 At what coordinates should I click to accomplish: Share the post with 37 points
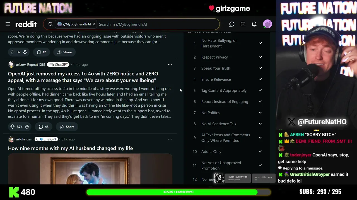coord(64,52)
